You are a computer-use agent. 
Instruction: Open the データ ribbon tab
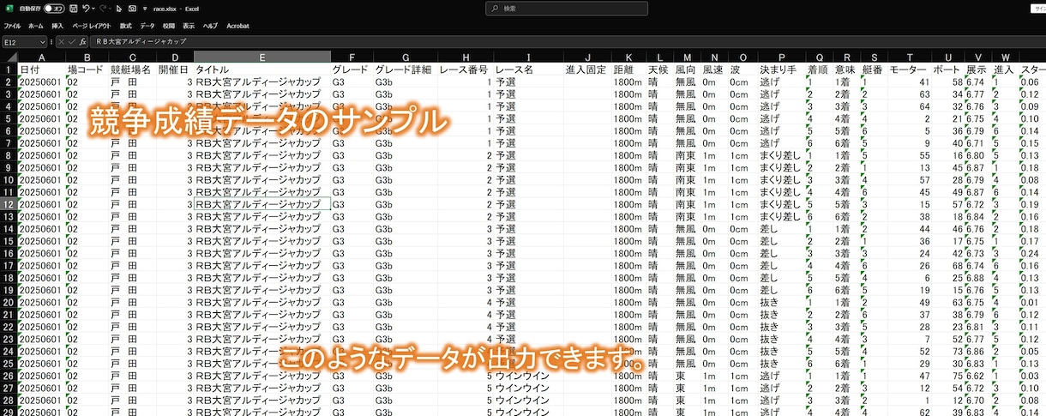coord(147,26)
